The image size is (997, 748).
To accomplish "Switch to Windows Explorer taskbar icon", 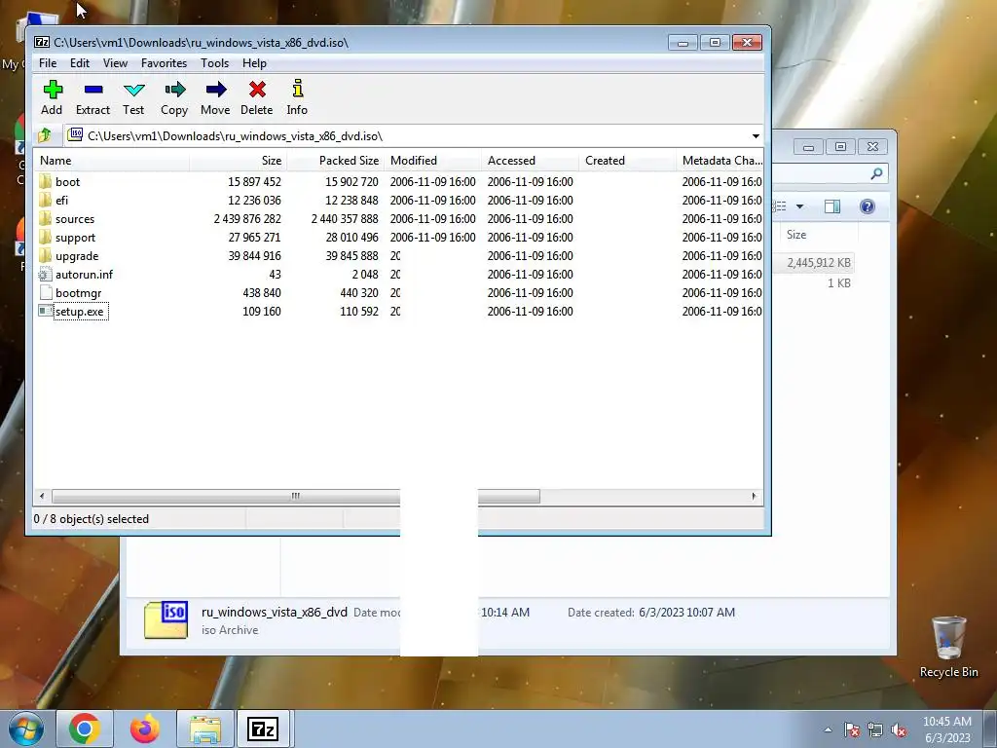I will pyautogui.click(x=204, y=729).
